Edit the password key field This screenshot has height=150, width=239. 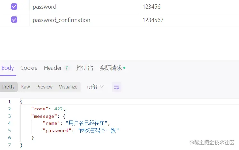click(x=84, y=7)
